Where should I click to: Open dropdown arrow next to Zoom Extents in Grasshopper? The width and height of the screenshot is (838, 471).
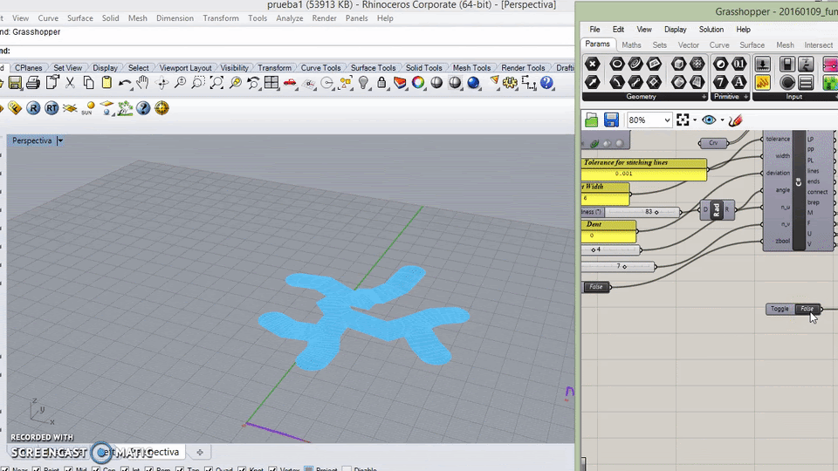pyautogui.click(x=695, y=120)
